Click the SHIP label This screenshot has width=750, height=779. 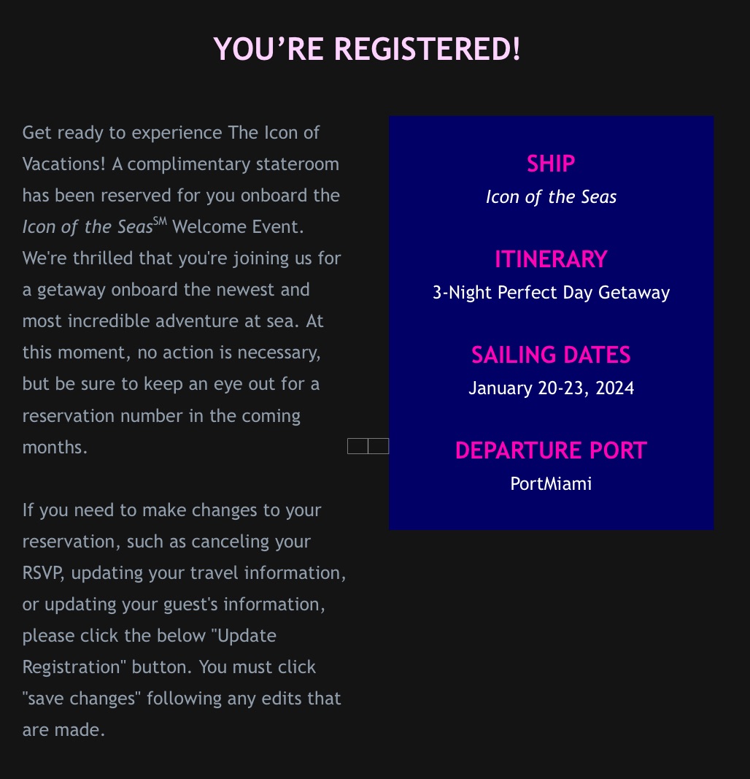coord(551,164)
